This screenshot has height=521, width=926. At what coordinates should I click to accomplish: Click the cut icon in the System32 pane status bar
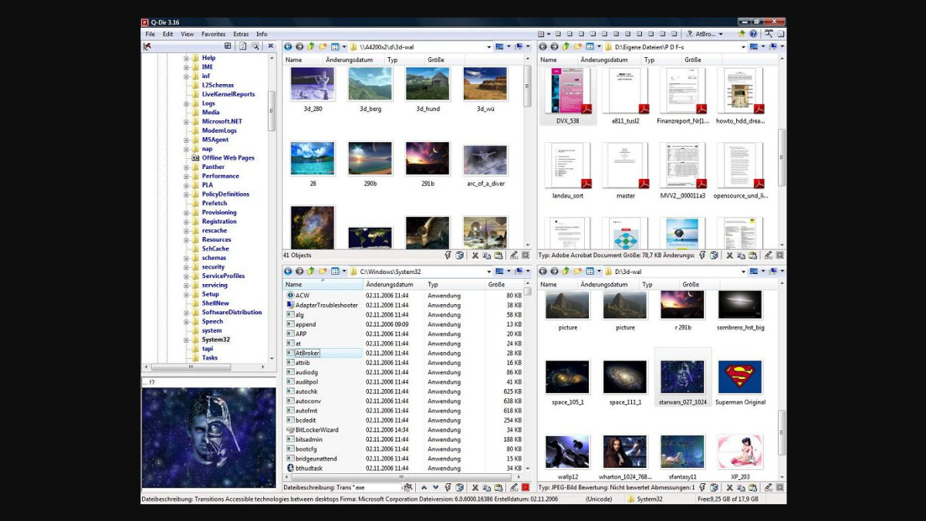(475, 488)
